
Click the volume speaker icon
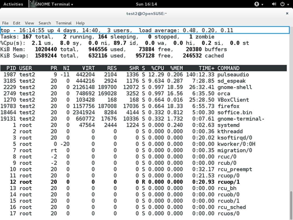(x=274, y=4)
